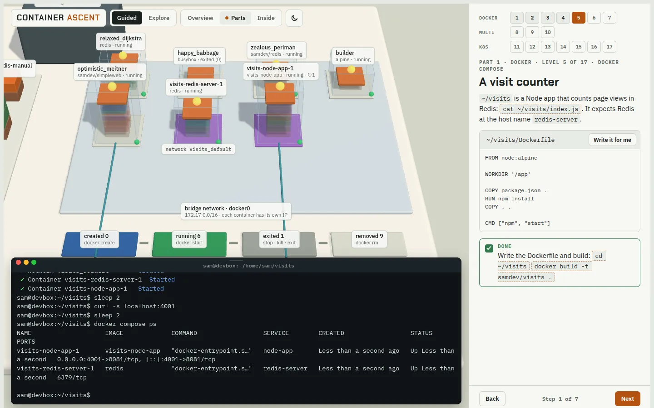
Task: Click the CONTAINER ASCENT logo
Action: pyautogui.click(x=58, y=18)
